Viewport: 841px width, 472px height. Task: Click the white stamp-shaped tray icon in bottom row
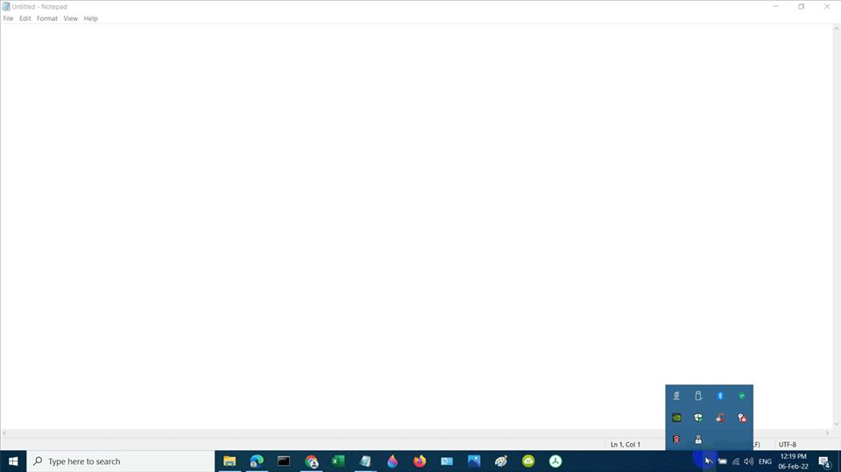tap(698, 440)
